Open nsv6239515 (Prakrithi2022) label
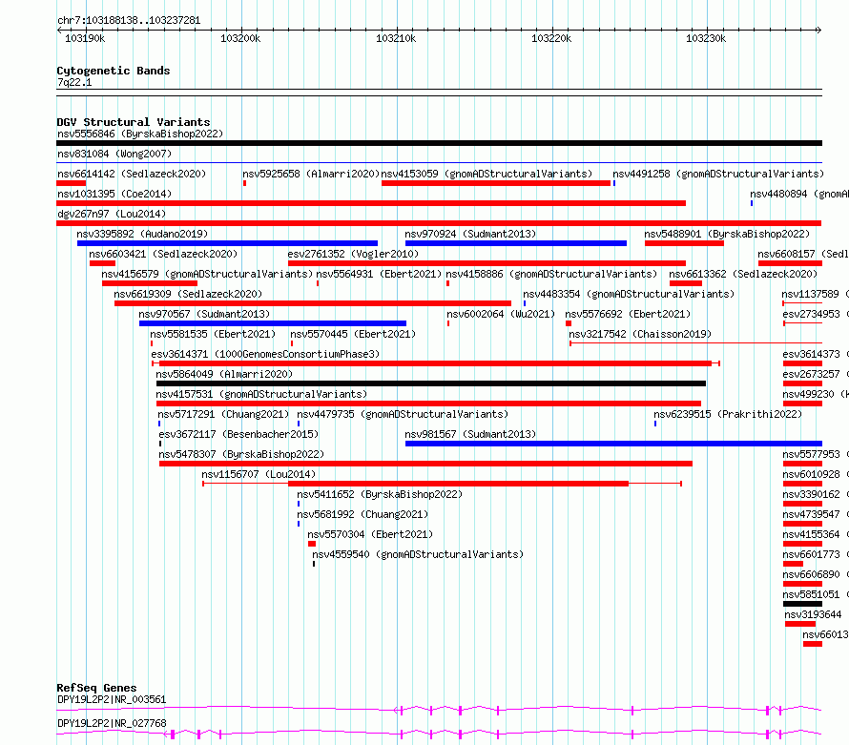The image size is (849, 745). coord(728,414)
